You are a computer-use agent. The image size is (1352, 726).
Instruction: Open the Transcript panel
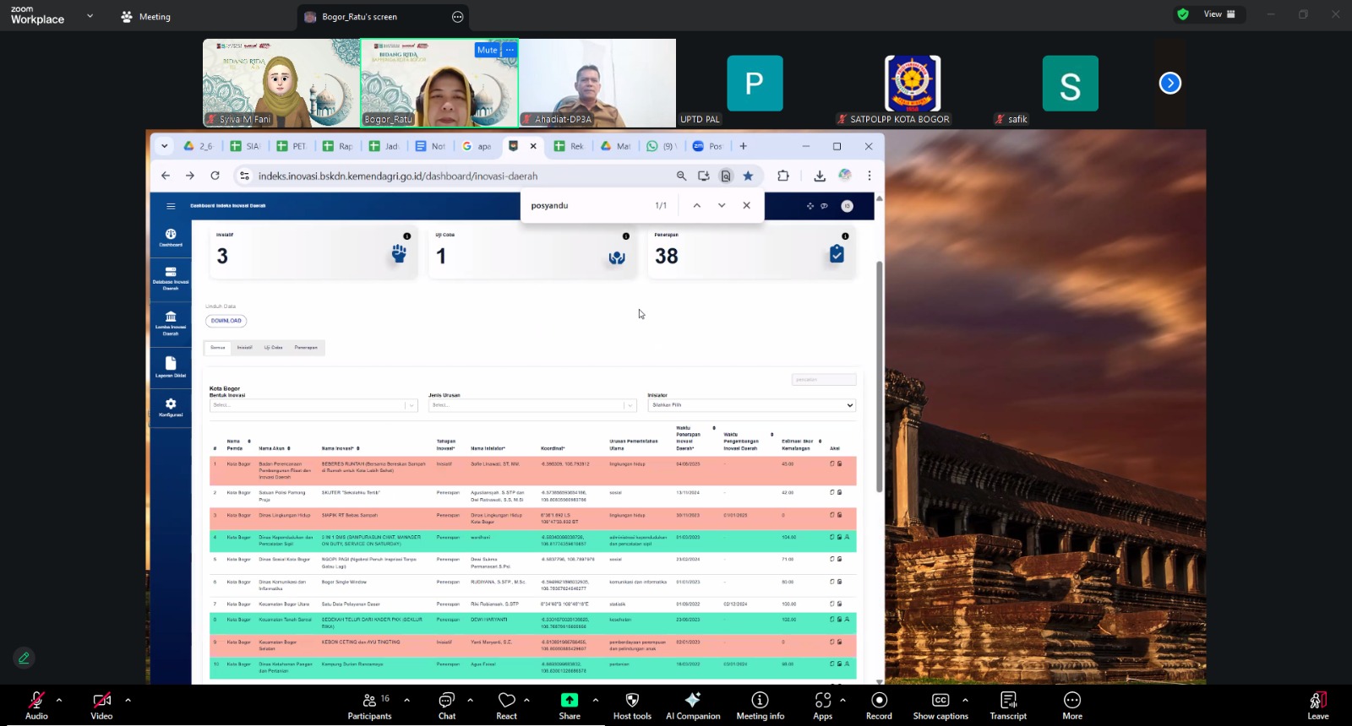pos(1008,701)
